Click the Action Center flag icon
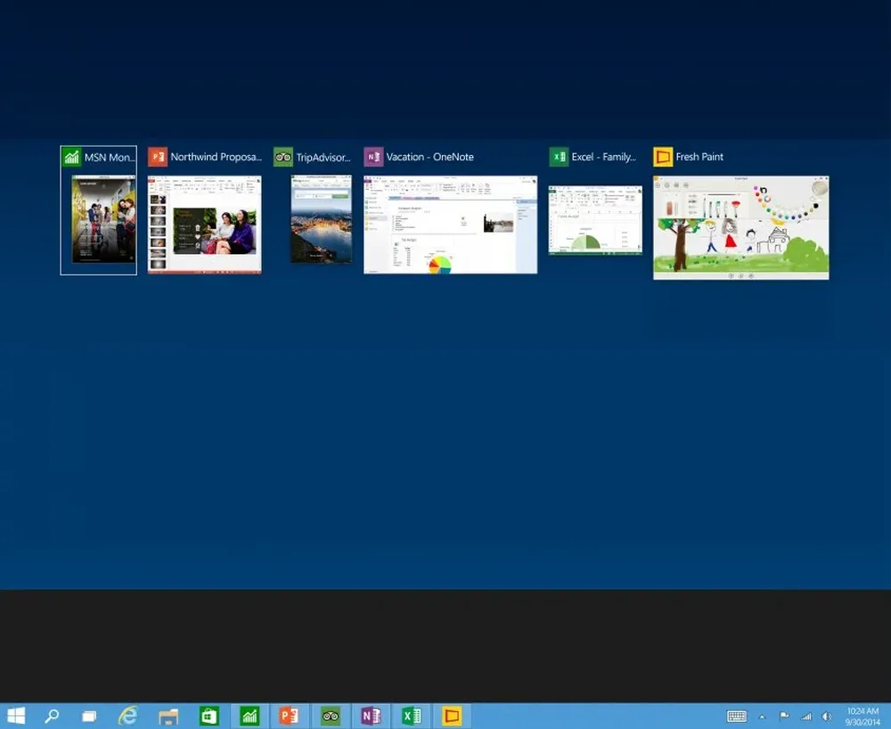Screen dimensions: 891x729 point(784,716)
